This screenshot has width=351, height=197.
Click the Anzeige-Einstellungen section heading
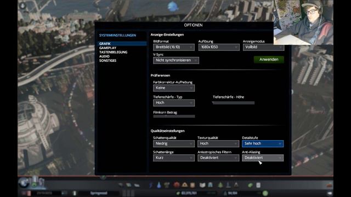click(x=167, y=34)
